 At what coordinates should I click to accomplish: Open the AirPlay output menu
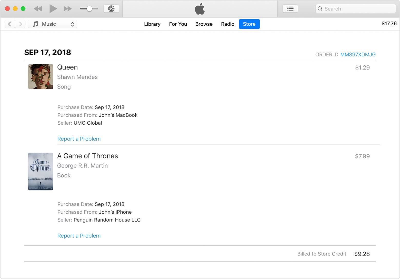click(x=111, y=9)
